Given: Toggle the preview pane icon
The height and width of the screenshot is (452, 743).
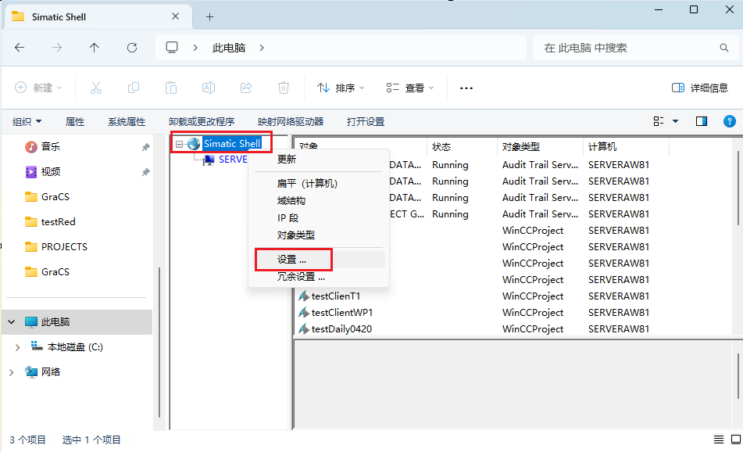Looking at the screenshot, I should pyautogui.click(x=702, y=121).
